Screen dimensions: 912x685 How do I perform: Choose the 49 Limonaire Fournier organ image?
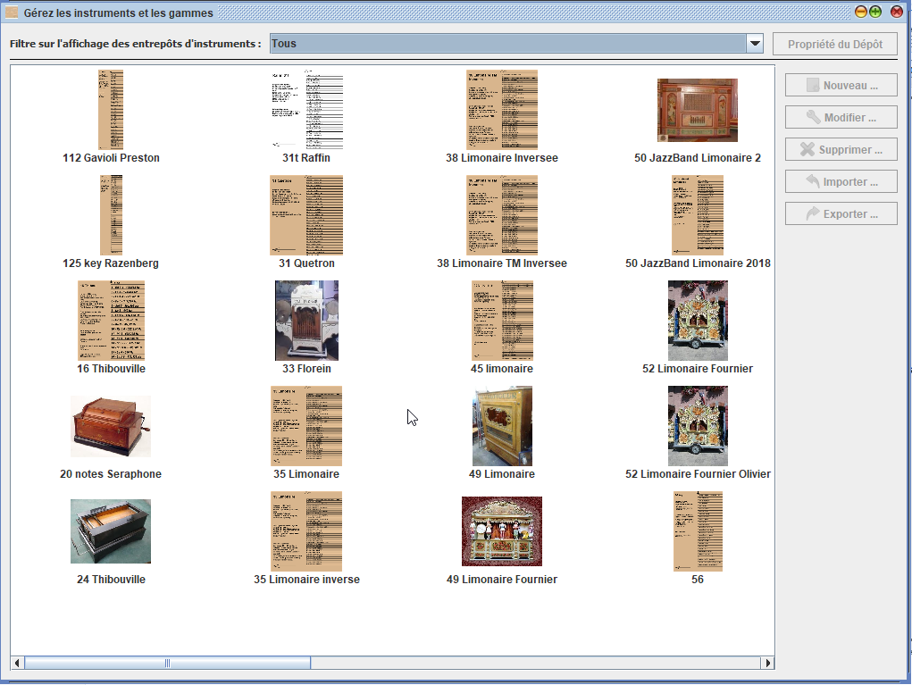point(502,531)
